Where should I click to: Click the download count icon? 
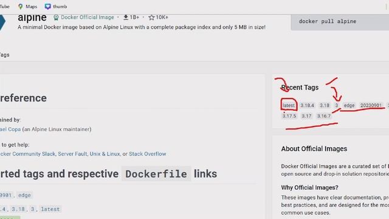pos(126,17)
